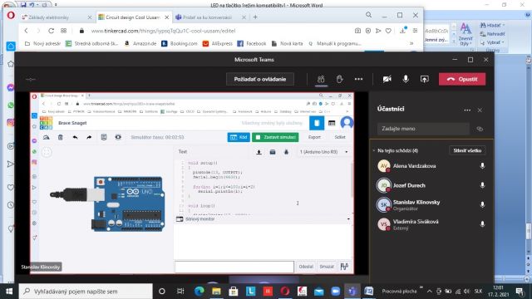
Task: Open notification center on taskbar
Action: (520, 292)
